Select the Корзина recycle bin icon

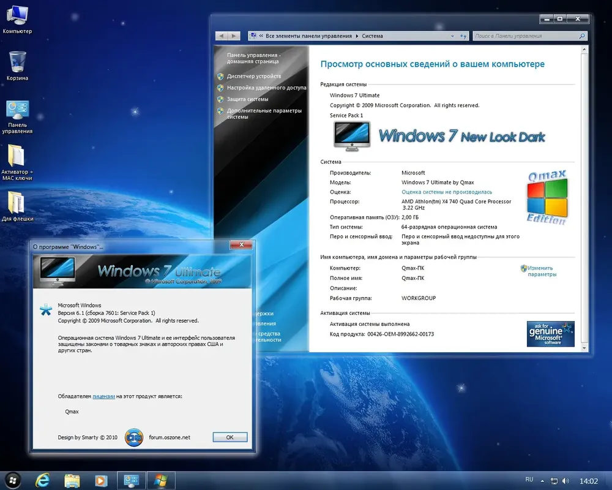[17, 66]
